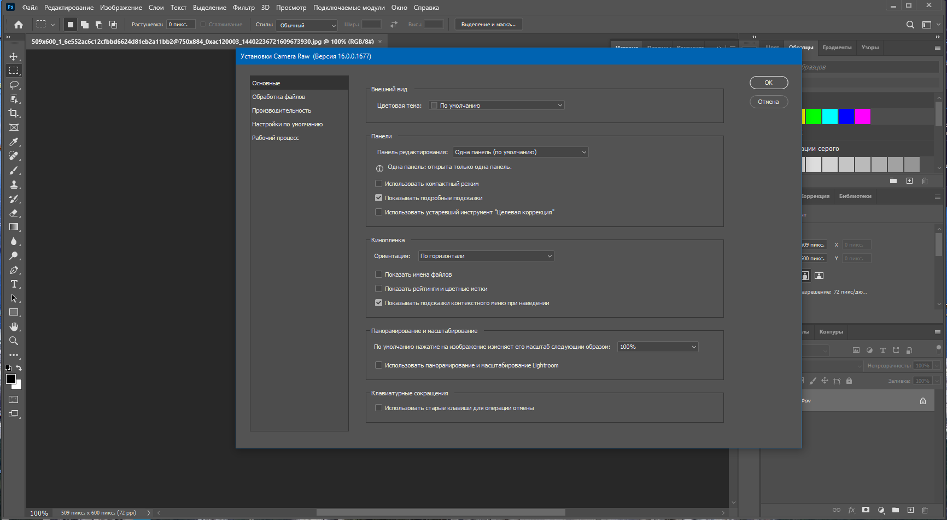
Task: Pick the Eyedropper tool
Action: point(14,142)
